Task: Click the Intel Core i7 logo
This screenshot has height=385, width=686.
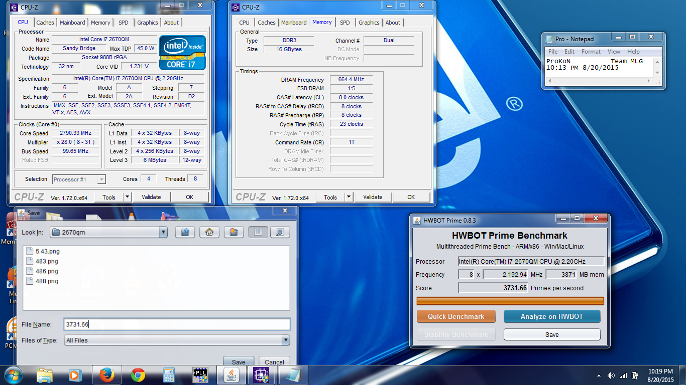Action: 182,52
